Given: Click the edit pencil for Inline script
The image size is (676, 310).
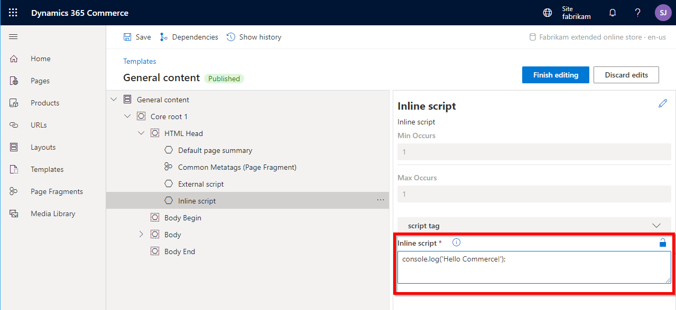Looking at the screenshot, I should [663, 103].
